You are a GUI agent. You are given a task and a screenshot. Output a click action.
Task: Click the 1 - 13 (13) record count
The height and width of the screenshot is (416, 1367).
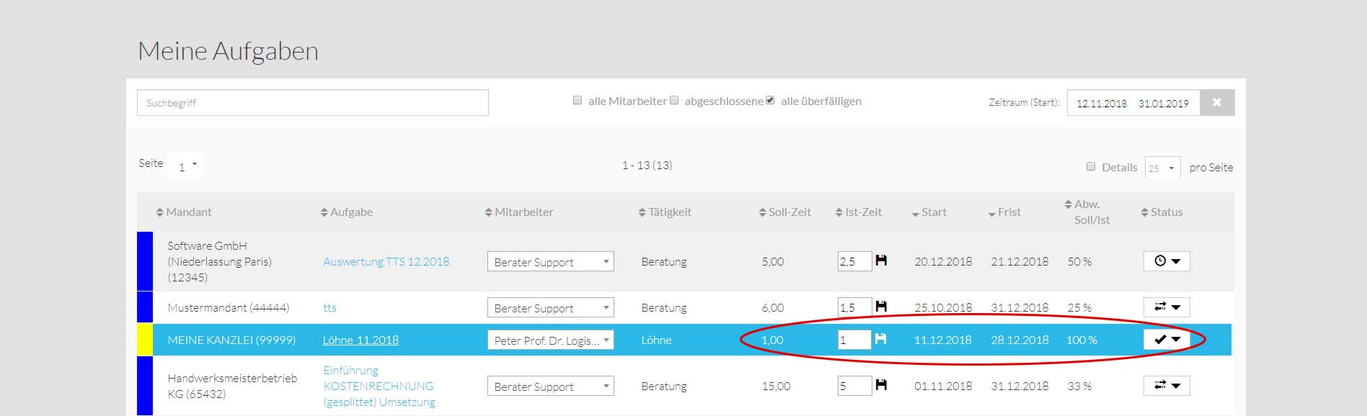click(x=647, y=165)
